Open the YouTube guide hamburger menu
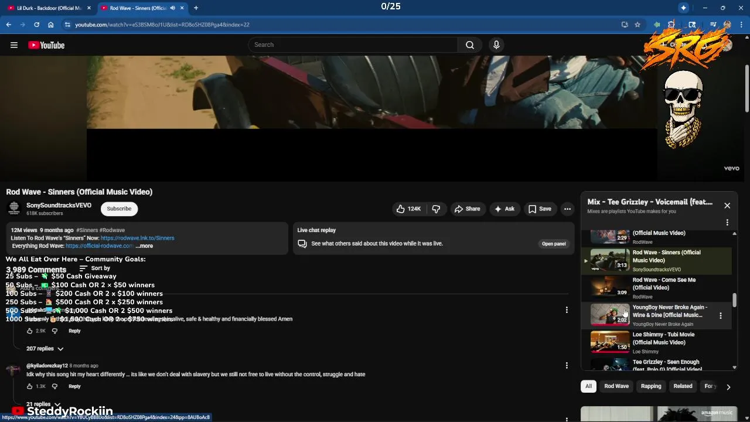The width and height of the screenshot is (750, 422). tap(14, 45)
